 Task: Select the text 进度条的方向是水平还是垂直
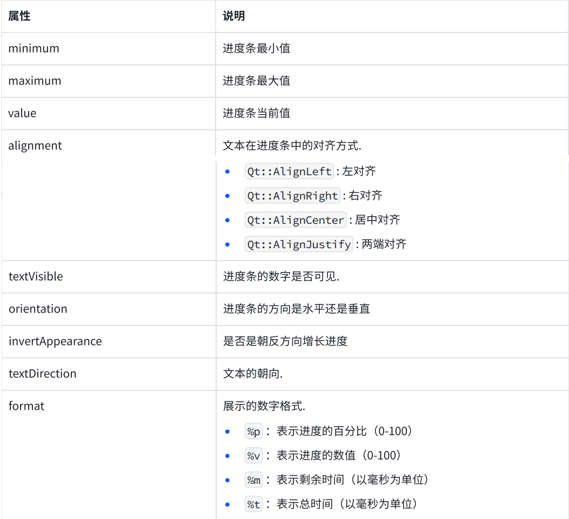click(297, 309)
